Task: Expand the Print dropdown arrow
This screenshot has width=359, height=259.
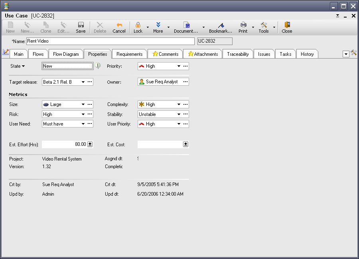Action: 253,27
